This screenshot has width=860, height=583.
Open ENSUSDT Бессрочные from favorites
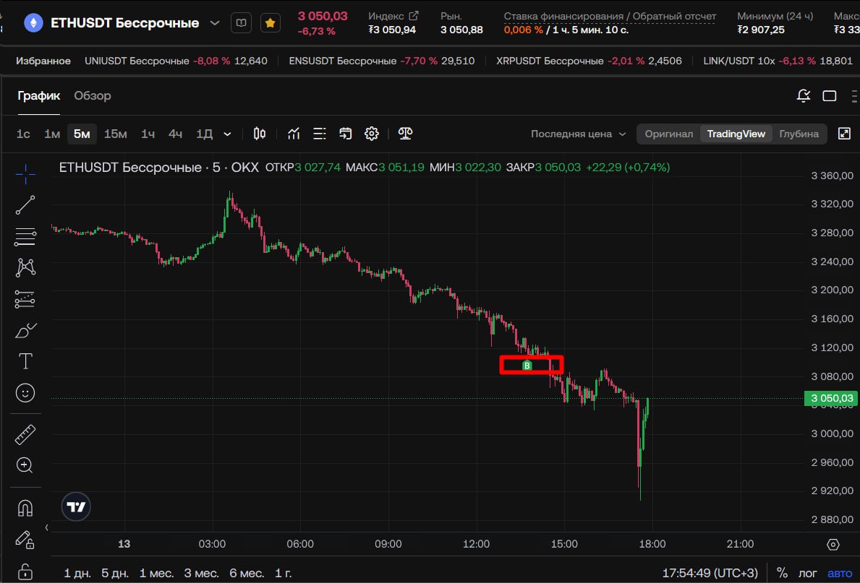382,61
